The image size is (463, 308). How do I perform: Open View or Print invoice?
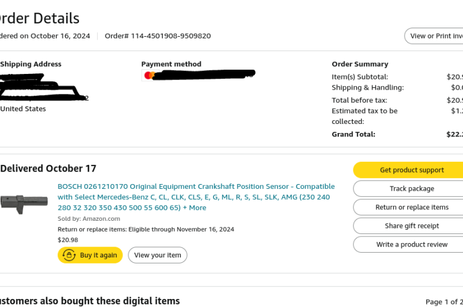(434, 36)
